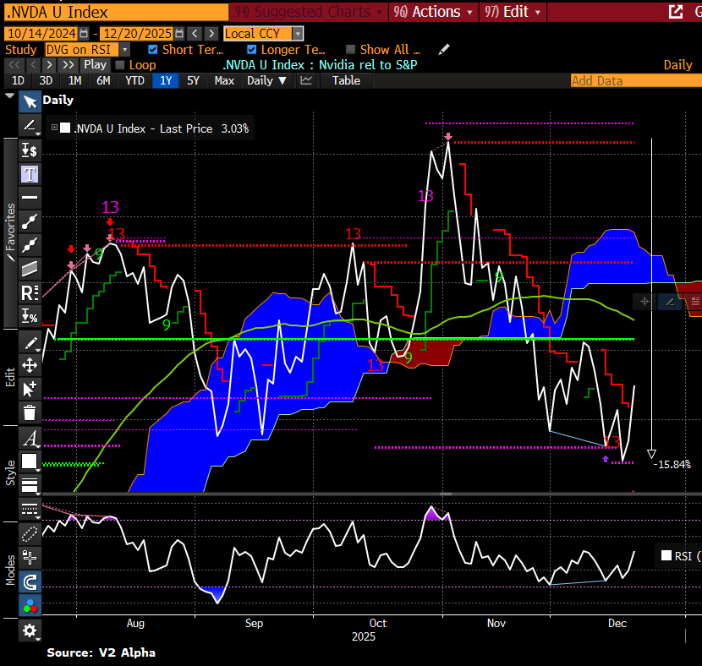
Task: Select the parallel channel tool
Action: click(x=30, y=269)
